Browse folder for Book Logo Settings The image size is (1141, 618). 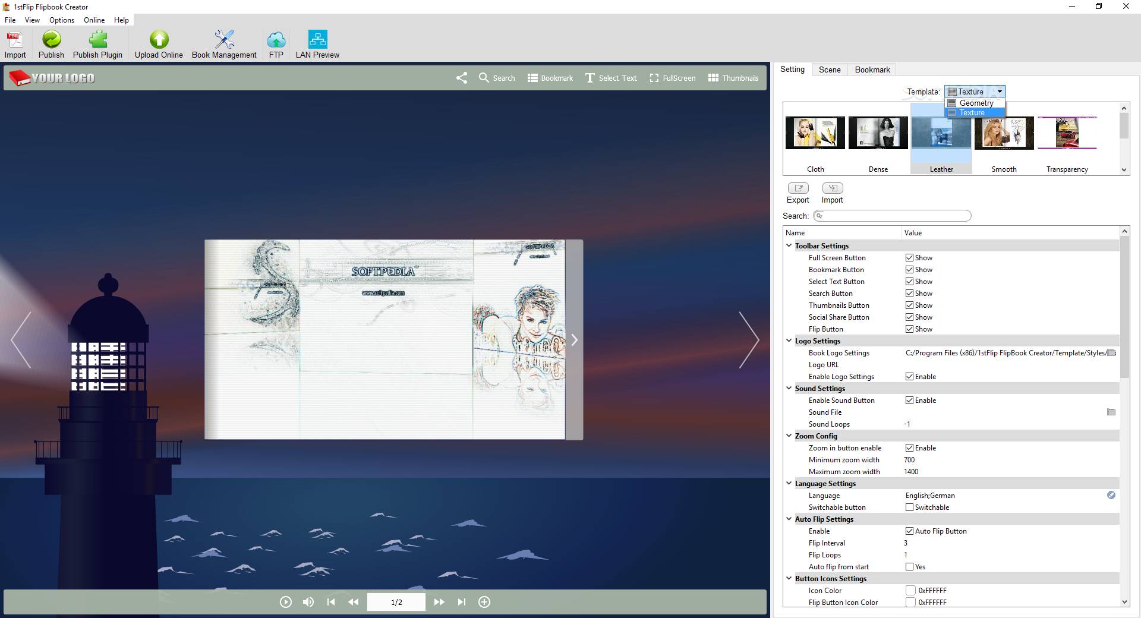pyautogui.click(x=1111, y=353)
